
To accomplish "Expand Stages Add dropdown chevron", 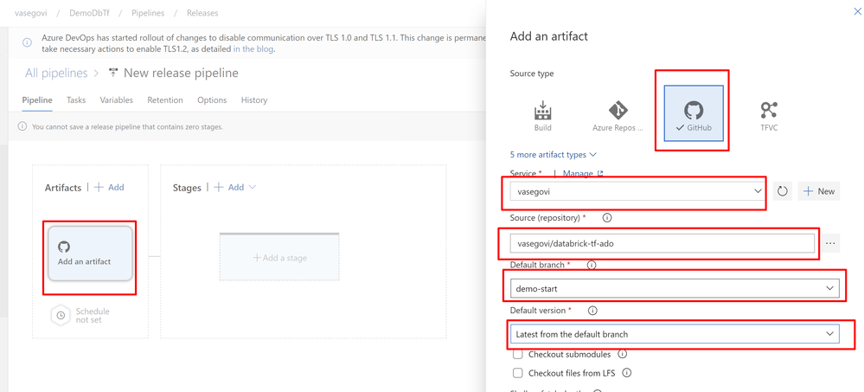I will (x=253, y=188).
